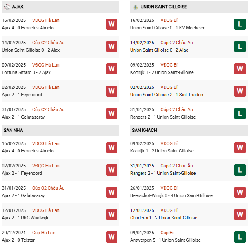
Task: Click the L badge for Rangers 2-1 Union Saint-Gilloise in the SÂN KHÁCH section
Action: pyautogui.click(x=240, y=170)
